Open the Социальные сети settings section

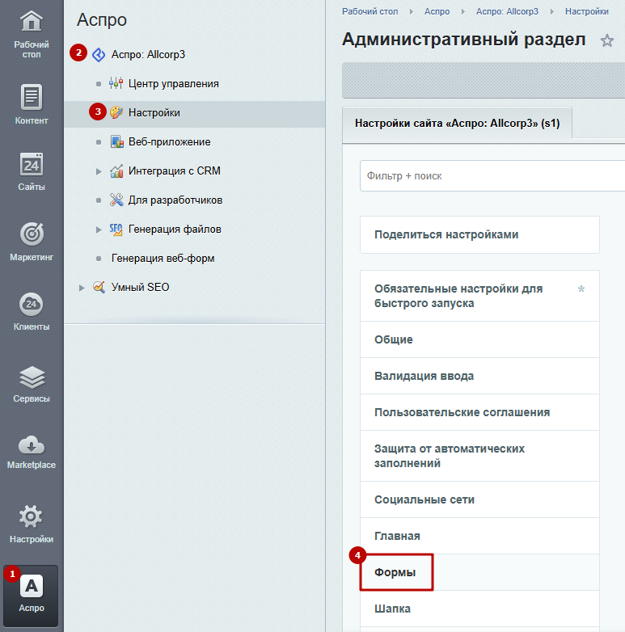424,499
